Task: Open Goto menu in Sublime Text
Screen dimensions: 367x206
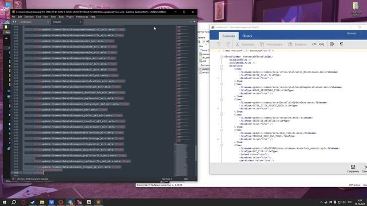Action: [53, 17]
